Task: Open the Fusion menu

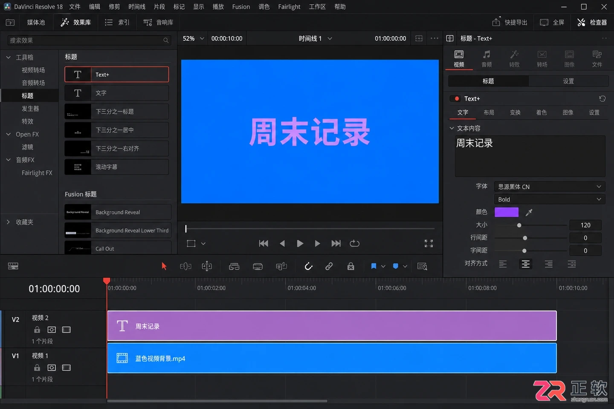Action: pos(241,7)
